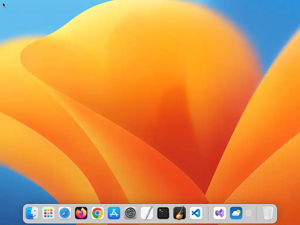Viewport: 300px width, 225px height.
Task: Launch GarageBand guitar icon
Action: click(180, 213)
